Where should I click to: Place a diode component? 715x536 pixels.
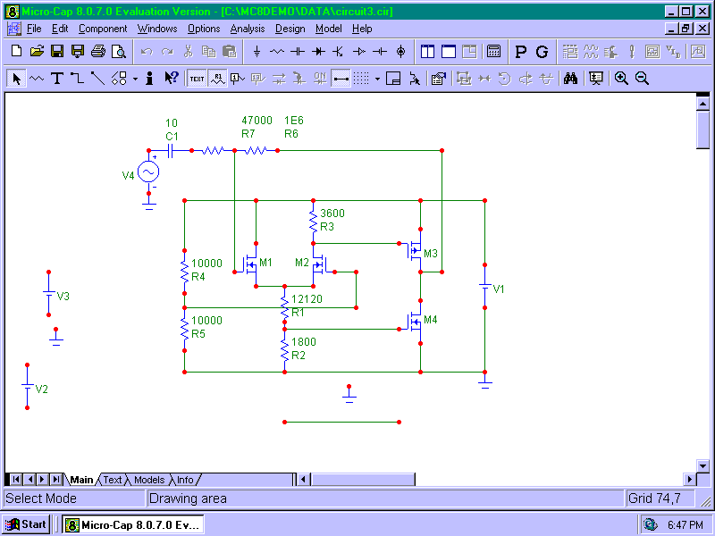318,51
